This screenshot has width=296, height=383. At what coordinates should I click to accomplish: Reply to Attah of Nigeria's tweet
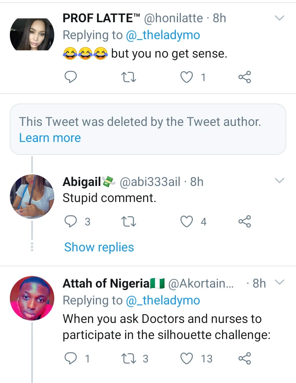coord(71,359)
